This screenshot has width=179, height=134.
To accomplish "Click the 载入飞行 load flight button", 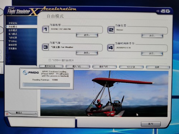I will (78, 66).
